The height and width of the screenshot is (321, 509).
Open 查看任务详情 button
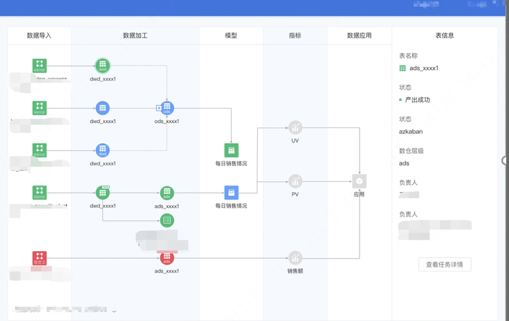click(445, 265)
